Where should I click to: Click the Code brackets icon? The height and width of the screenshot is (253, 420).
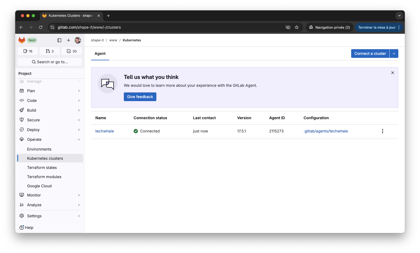tap(22, 101)
